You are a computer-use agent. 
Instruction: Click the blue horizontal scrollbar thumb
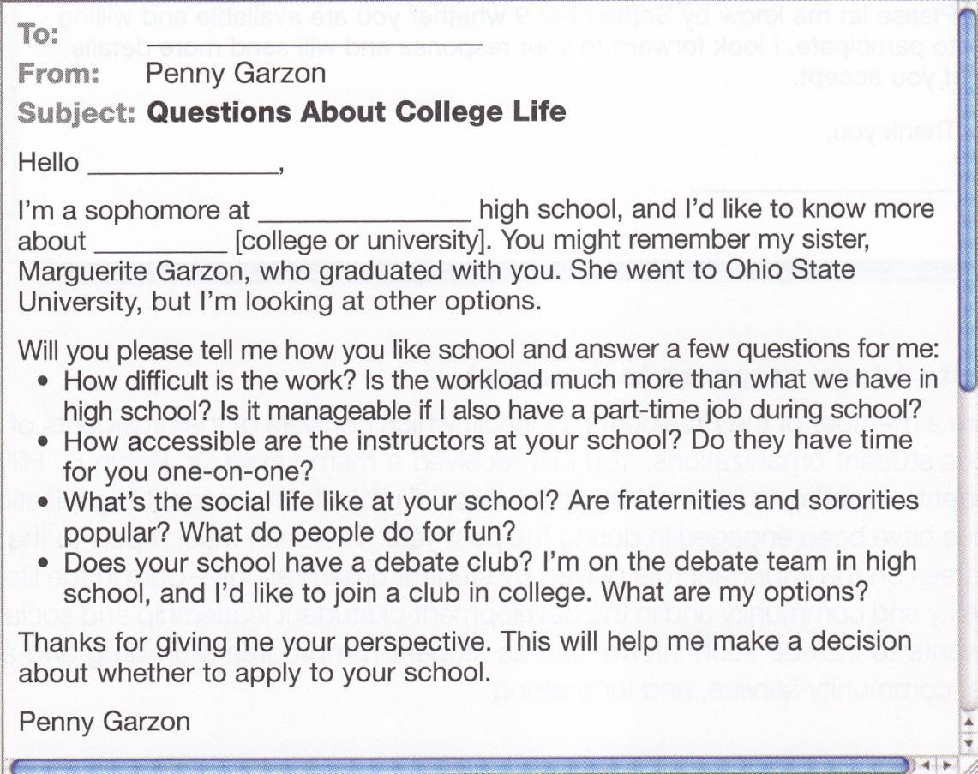point(459,765)
